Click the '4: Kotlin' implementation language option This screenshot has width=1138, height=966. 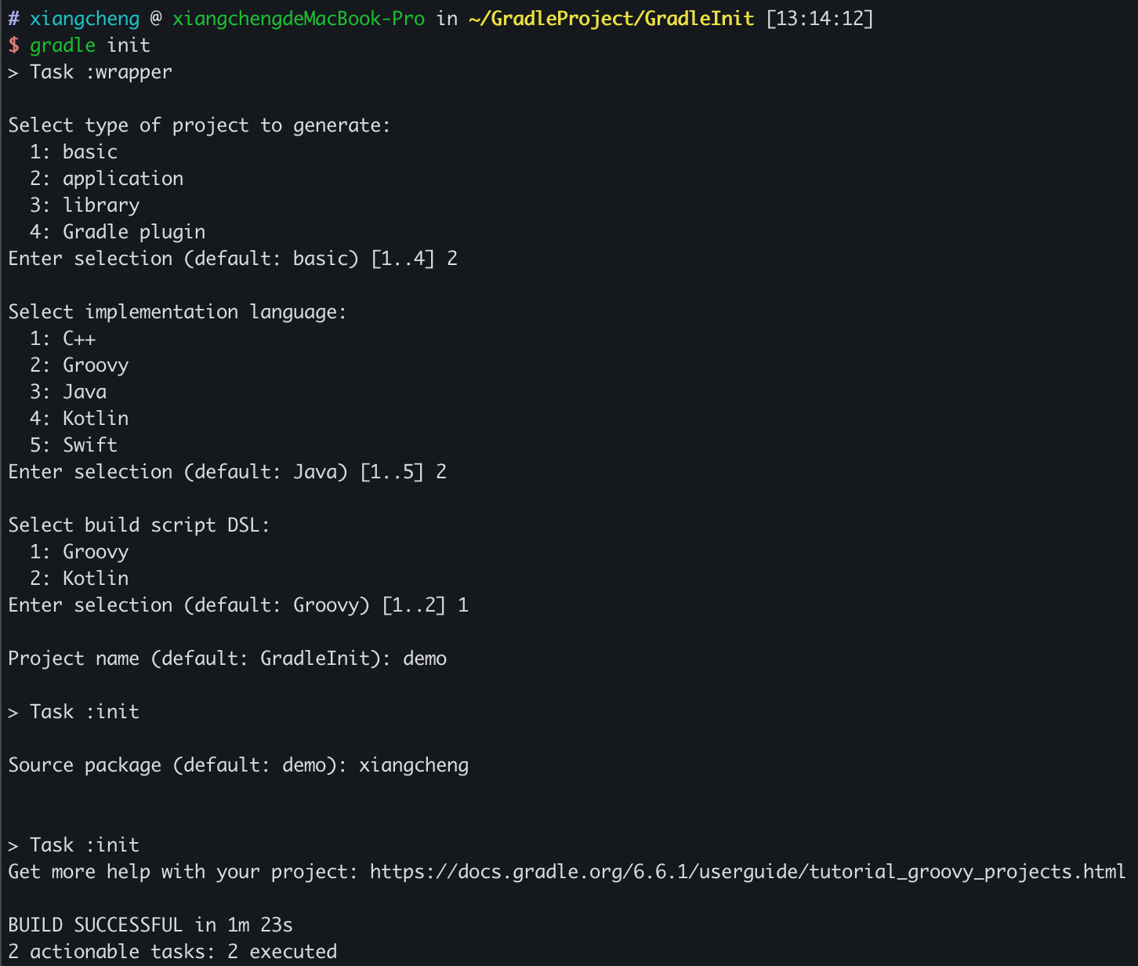79,419
